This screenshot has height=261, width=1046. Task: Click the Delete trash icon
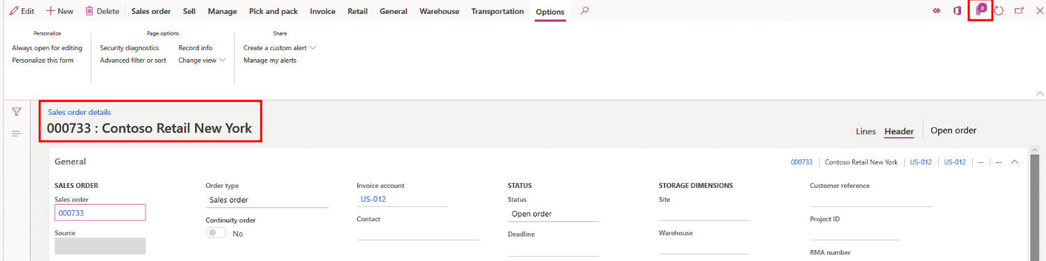(x=89, y=11)
